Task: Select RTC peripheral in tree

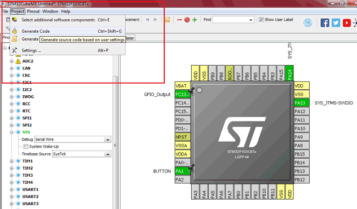Action: (26, 111)
